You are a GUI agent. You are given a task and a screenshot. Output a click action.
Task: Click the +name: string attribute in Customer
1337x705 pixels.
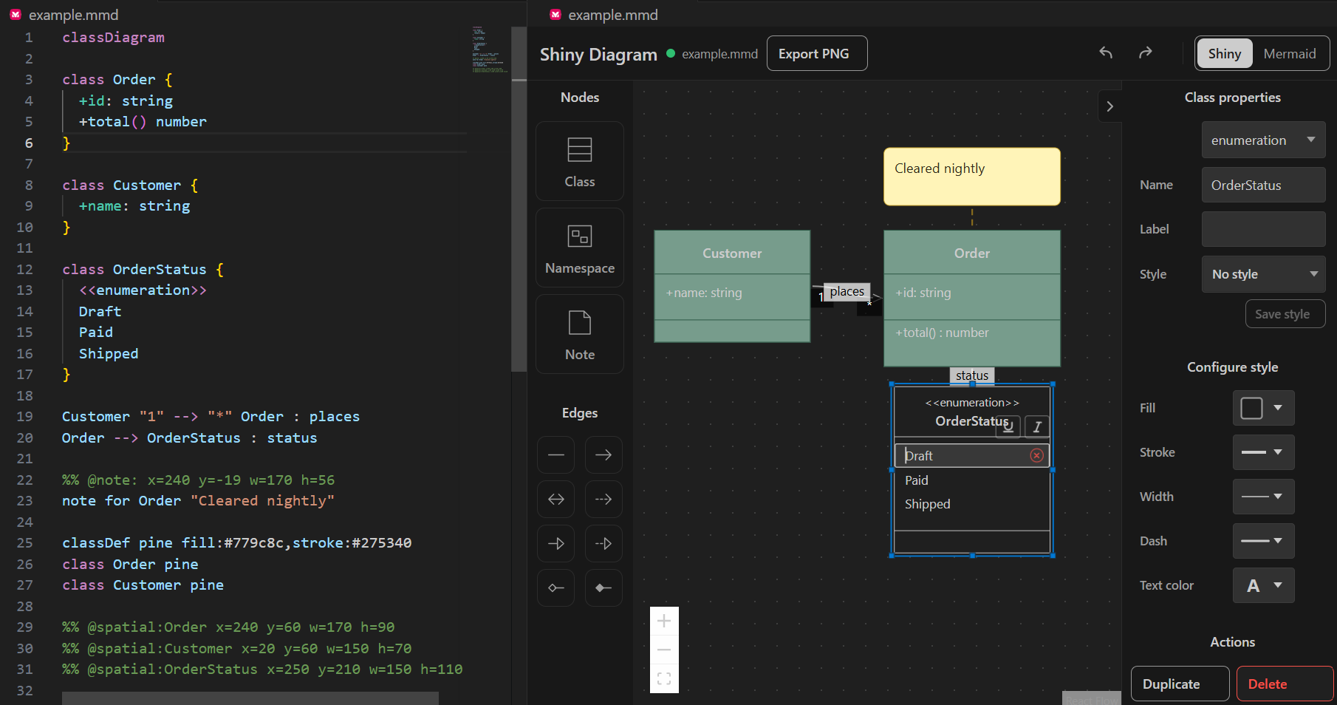pyautogui.click(x=704, y=293)
